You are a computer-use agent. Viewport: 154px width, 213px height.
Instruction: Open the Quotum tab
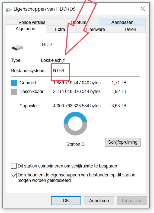78,22
